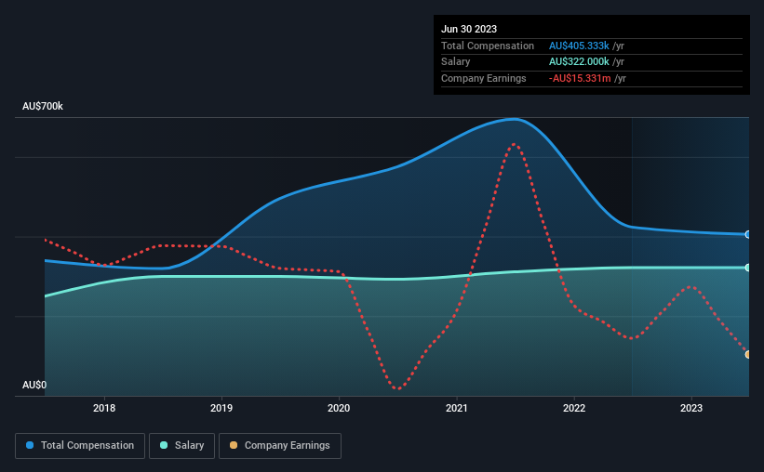Viewport: 764px width, 472px height.
Task: Click the AU$405.333k total compensation value
Action: [x=579, y=46]
